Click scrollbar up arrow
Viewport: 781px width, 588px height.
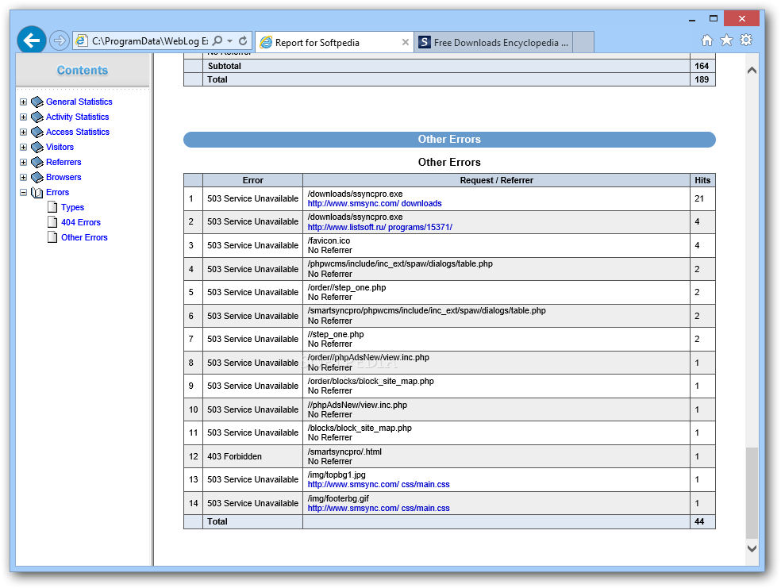click(x=752, y=70)
